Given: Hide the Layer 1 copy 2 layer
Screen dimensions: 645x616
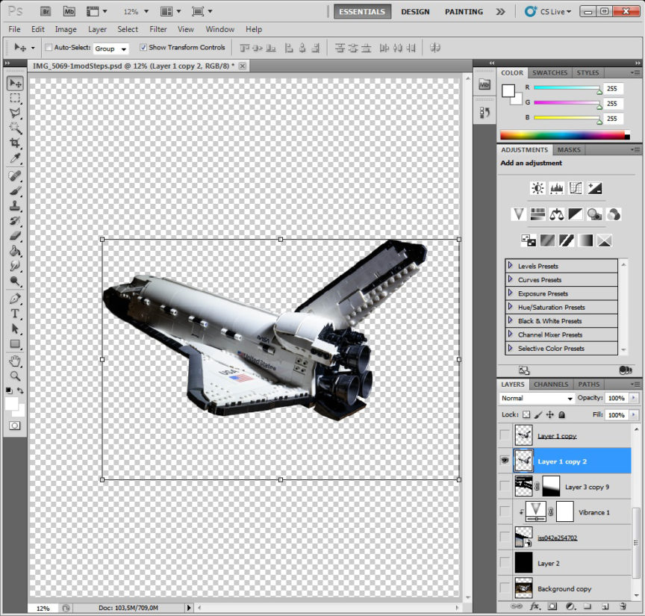Looking at the screenshot, I should (x=505, y=461).
